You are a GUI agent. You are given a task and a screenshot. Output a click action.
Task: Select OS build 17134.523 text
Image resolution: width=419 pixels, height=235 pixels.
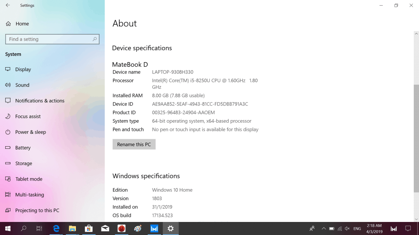pyautogui.click(x=162, y=216)
